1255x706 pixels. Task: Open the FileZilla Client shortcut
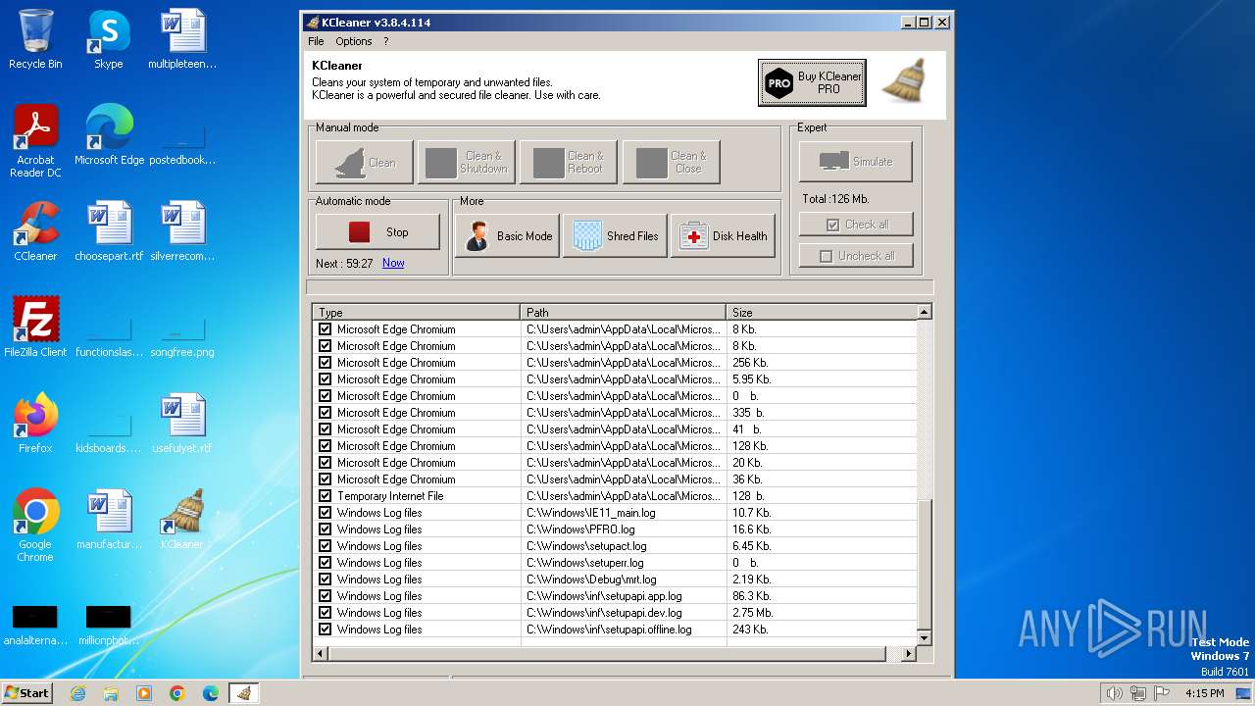(35, 328)
